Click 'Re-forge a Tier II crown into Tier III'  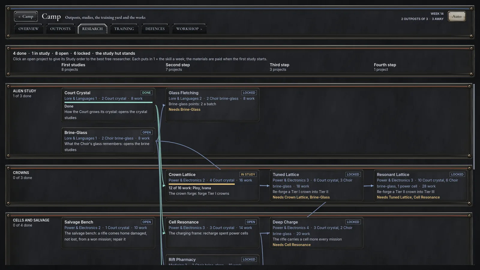tap(406, 192)
